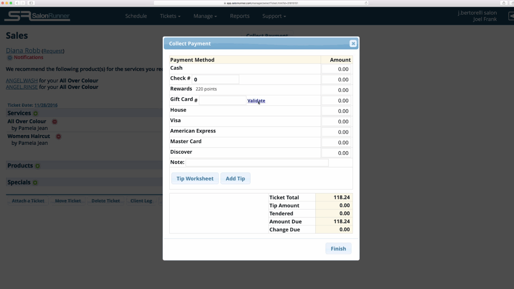Remove the Womens Haircut service
514x289 pixels.
point(59,136)
